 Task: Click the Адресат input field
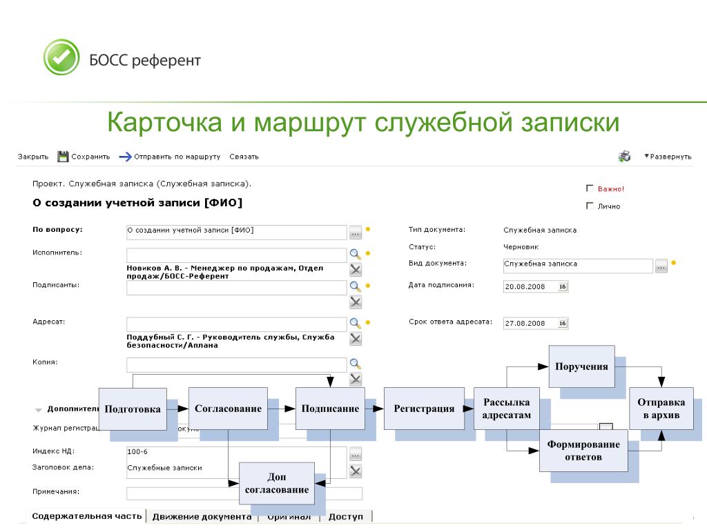(x=236, y=324)
